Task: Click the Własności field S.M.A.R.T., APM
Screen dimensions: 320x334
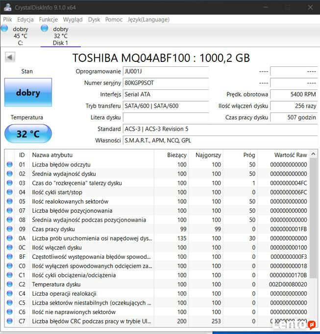Action: tap(220, 140)
